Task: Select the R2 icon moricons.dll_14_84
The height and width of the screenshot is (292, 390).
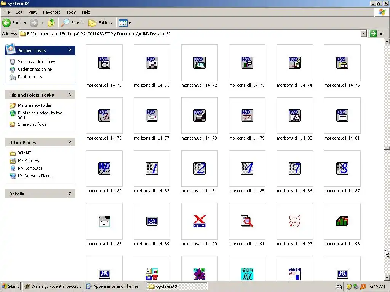Action: (x=200, y=168)
